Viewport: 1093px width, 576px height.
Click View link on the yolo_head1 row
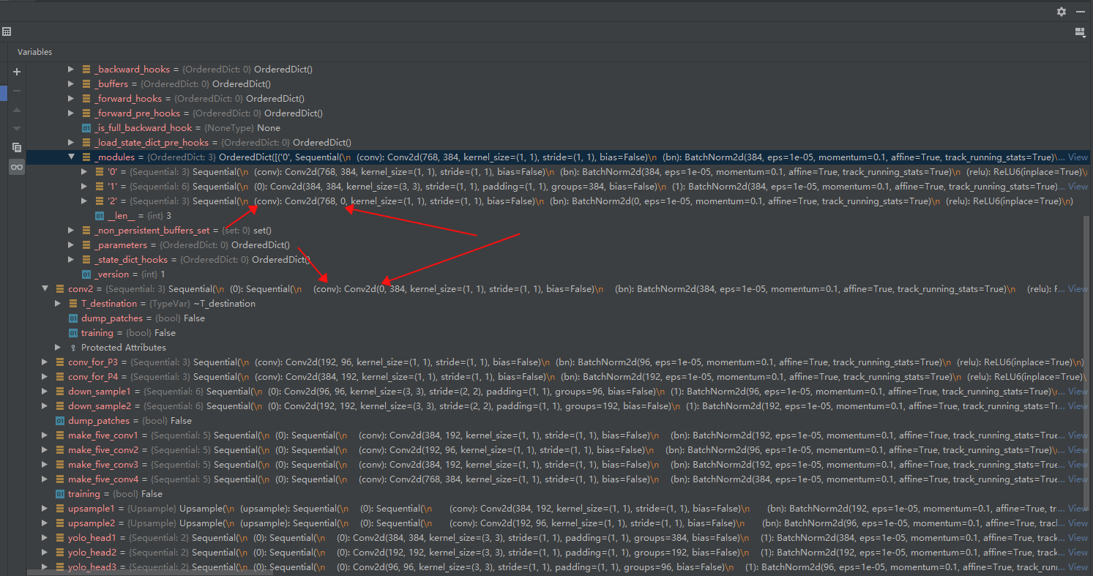1077,537
